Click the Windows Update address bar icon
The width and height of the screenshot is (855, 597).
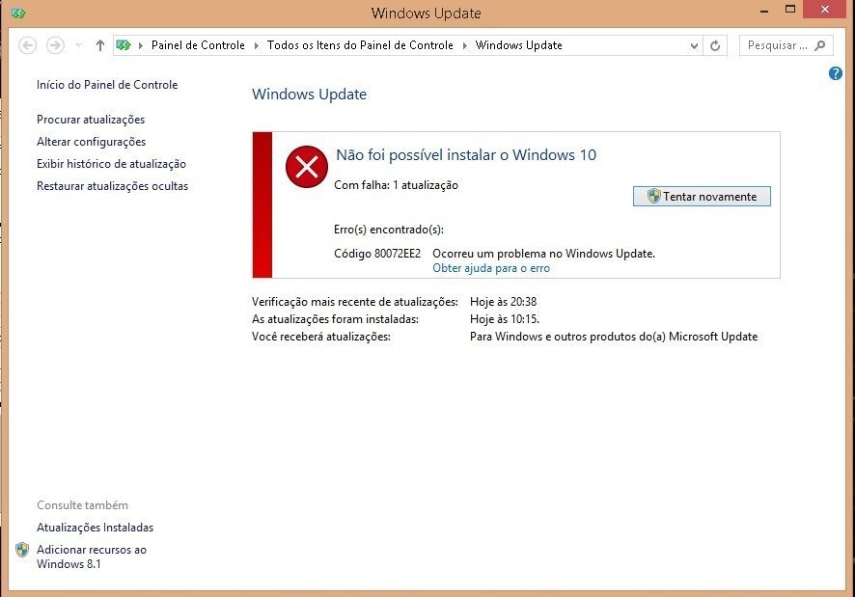124,45
